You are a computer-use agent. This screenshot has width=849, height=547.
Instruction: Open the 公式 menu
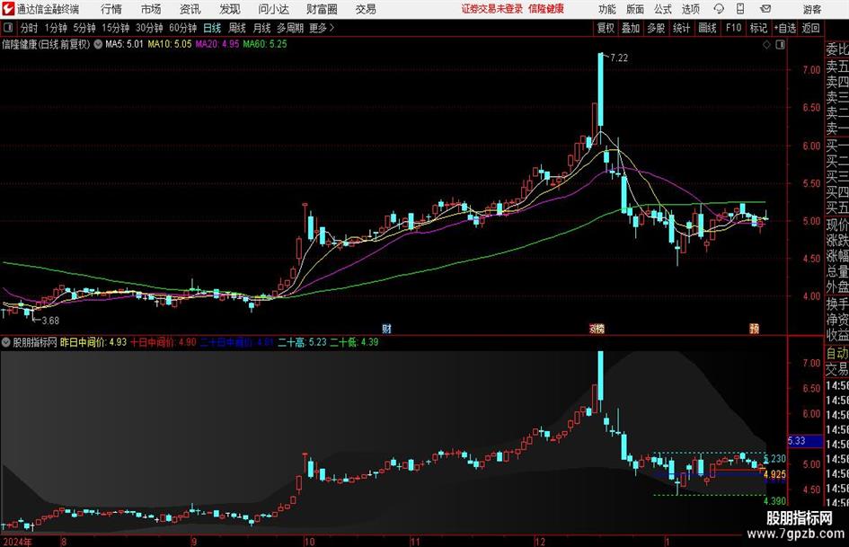(663, 9)
